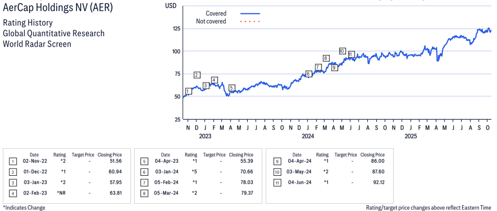Click numbered box 9 in the rating table
This screenshot has height=211, width=497.
275,161
